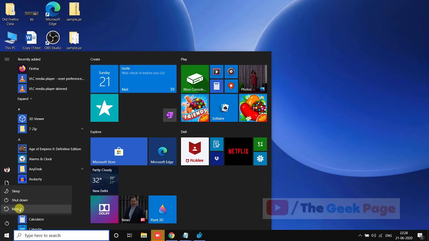Select Shut down from the power menu
This screenshot has width=429, height=241.
36,200
